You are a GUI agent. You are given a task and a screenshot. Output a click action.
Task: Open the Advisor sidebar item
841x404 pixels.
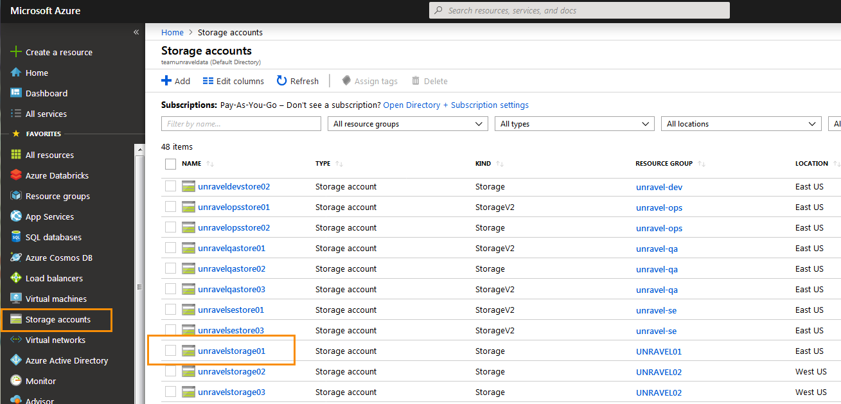pyautogui.click(x=33, y=400)
